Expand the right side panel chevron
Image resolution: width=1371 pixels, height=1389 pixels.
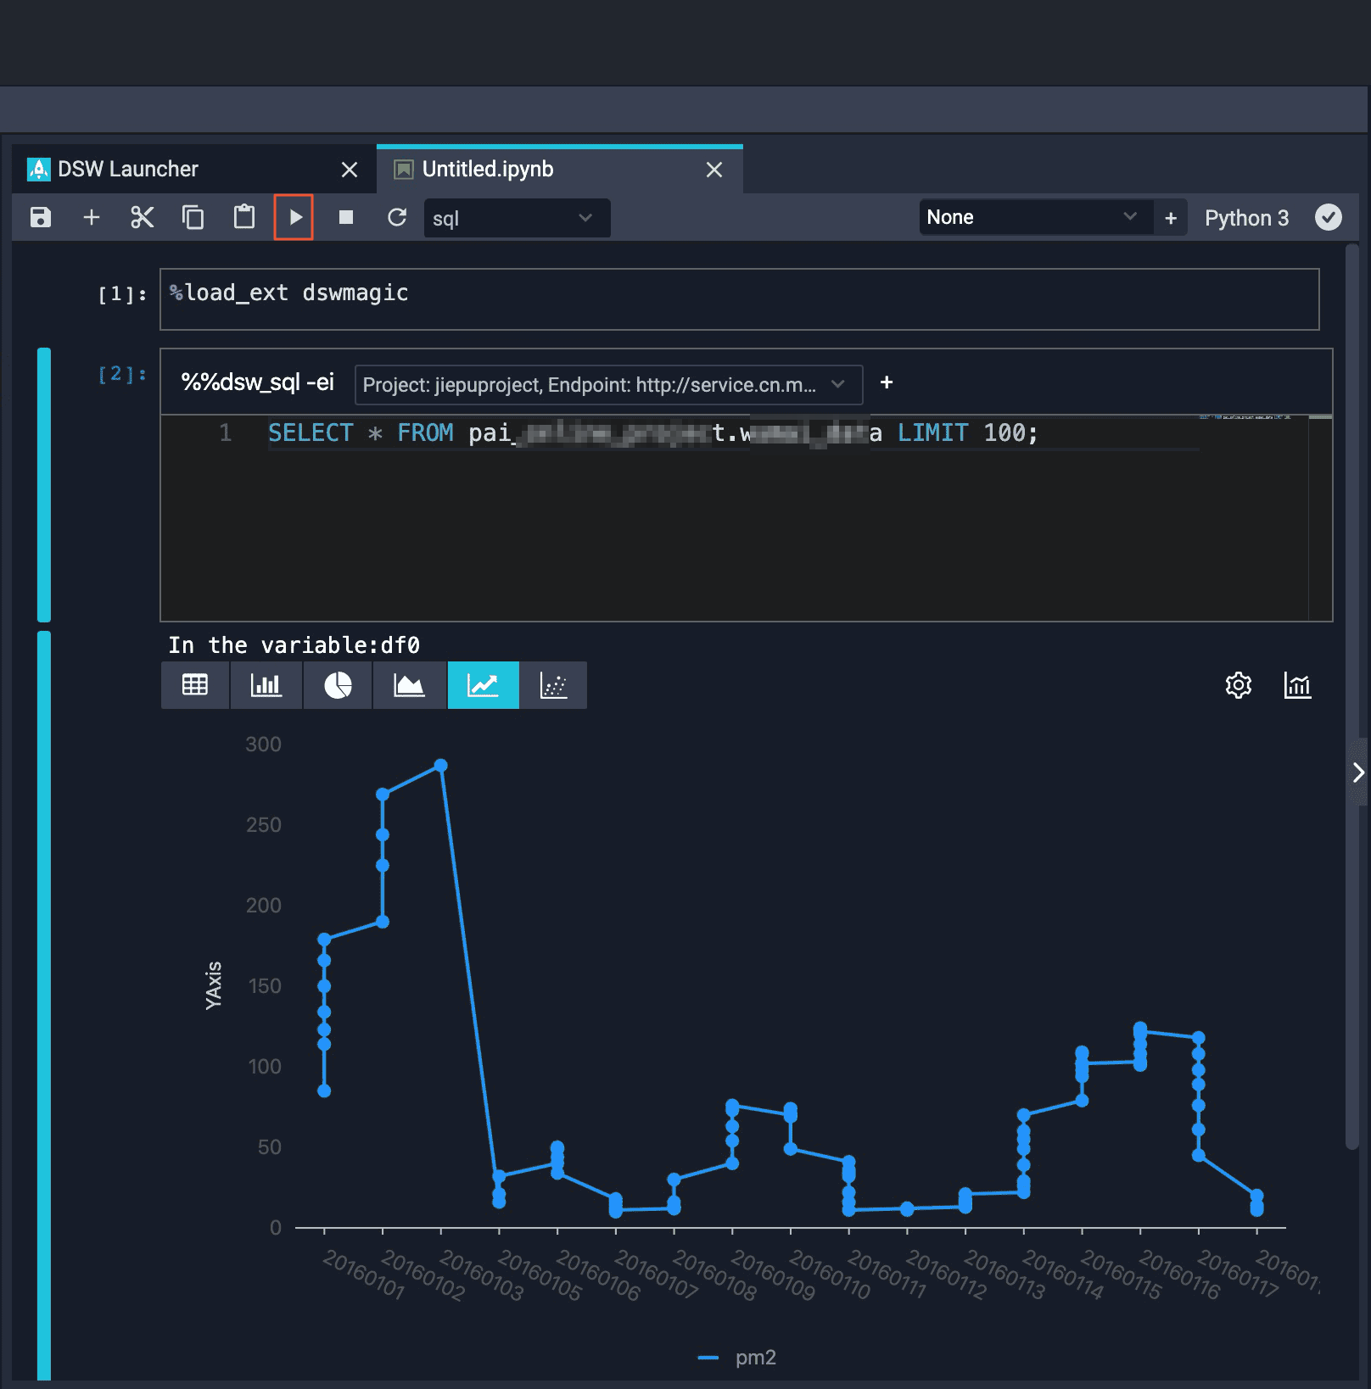click(1358, 772)
